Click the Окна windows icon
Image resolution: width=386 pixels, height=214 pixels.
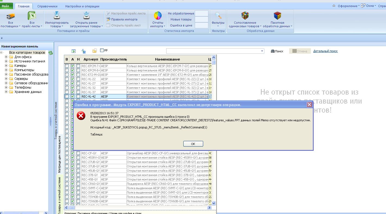click(x=363, y=6)
